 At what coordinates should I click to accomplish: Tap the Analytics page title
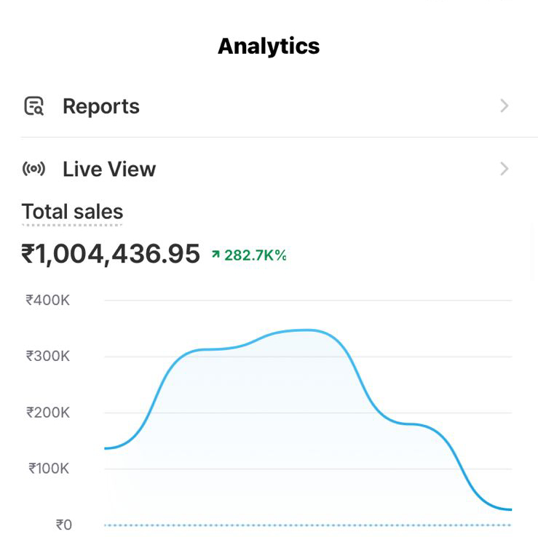point(269,47)
